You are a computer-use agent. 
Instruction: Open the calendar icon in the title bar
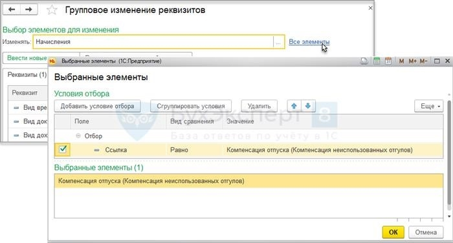point(388,61)
